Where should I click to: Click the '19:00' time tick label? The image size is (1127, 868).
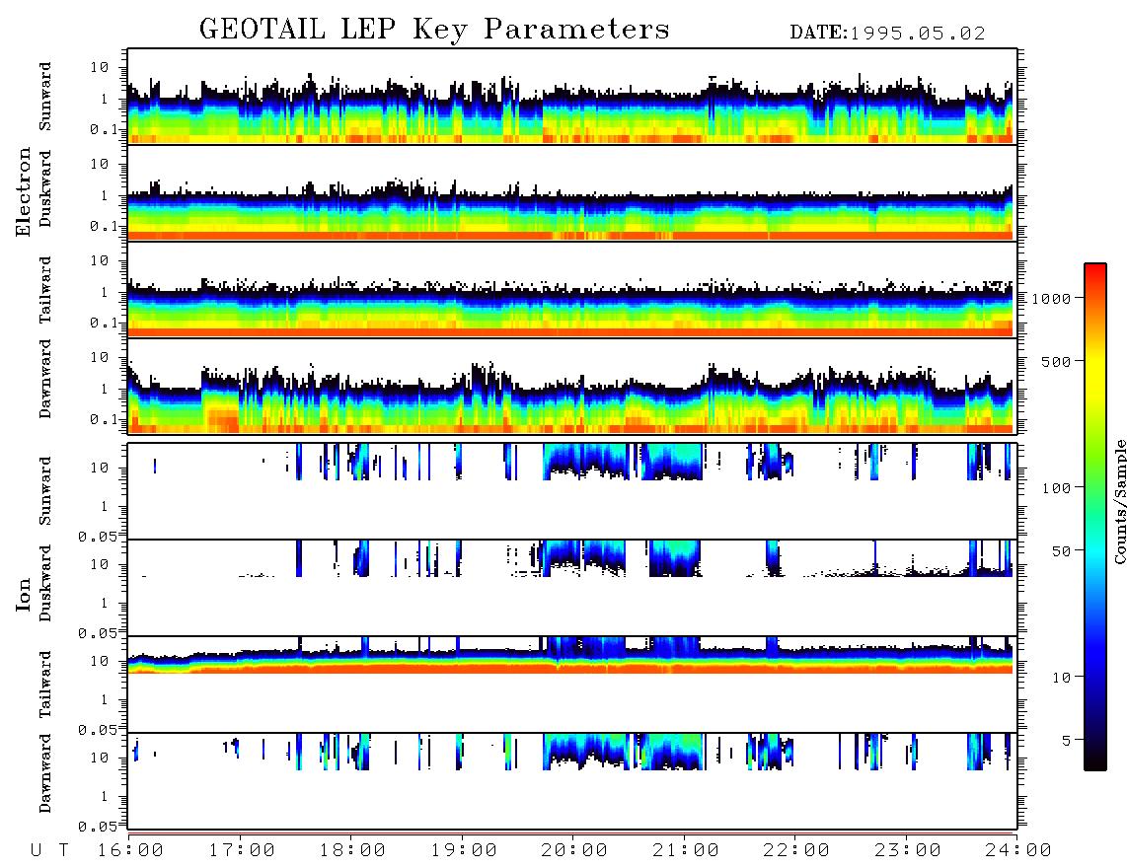[x=464, y=851]
